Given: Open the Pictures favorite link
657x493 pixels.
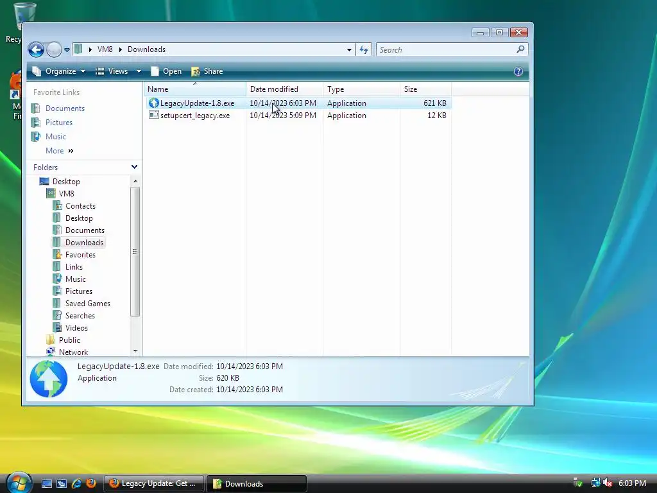Looking at the screenshot, I should point(58,123).
